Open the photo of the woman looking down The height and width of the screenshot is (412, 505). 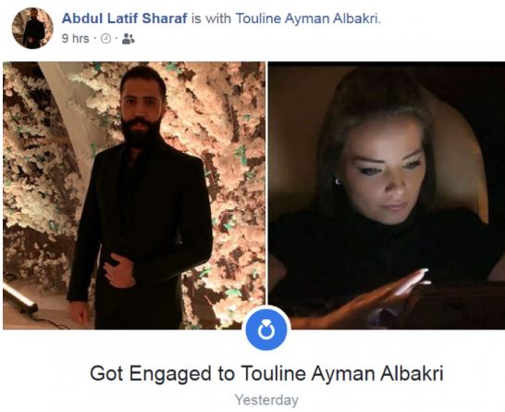click(387, 195)
